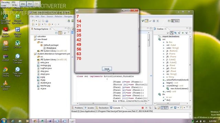Viewport: 220px width, 123px height.
Task: Open the New dropdown arrow in toolbar
Action: [x=36, y=21]
